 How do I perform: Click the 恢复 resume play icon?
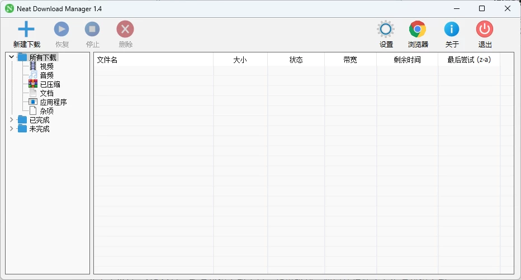tap(61, 30)
